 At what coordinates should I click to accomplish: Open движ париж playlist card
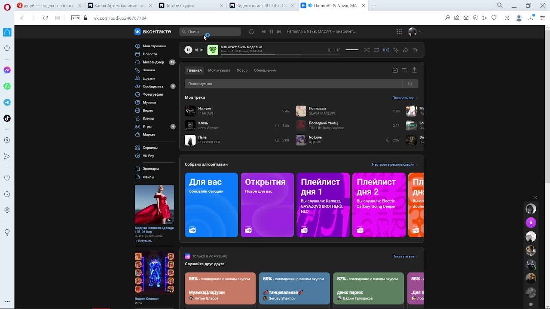pos(368,288)
